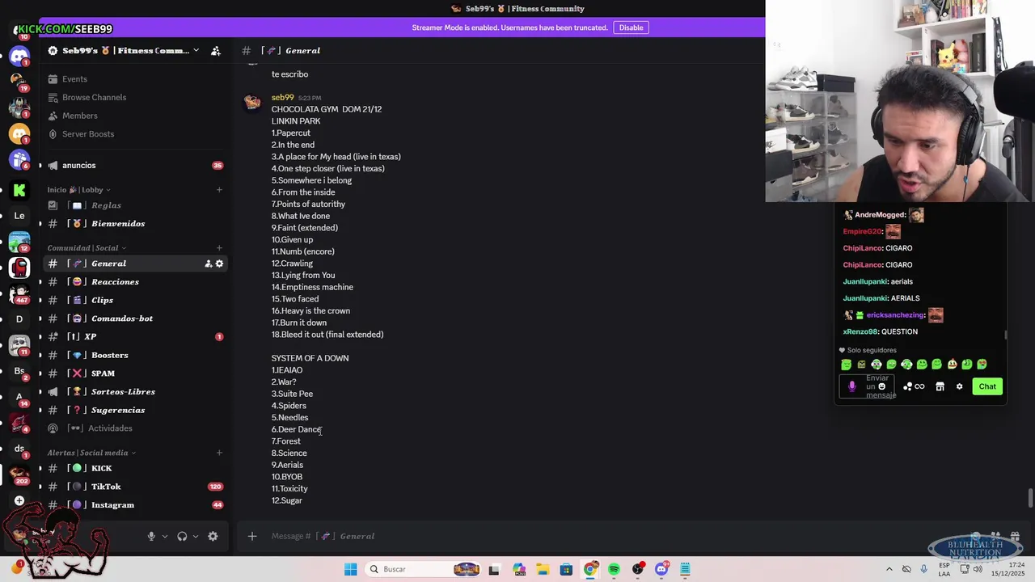Open the TikTok alerts channel
1035x582 pixels.
point(135,487)
